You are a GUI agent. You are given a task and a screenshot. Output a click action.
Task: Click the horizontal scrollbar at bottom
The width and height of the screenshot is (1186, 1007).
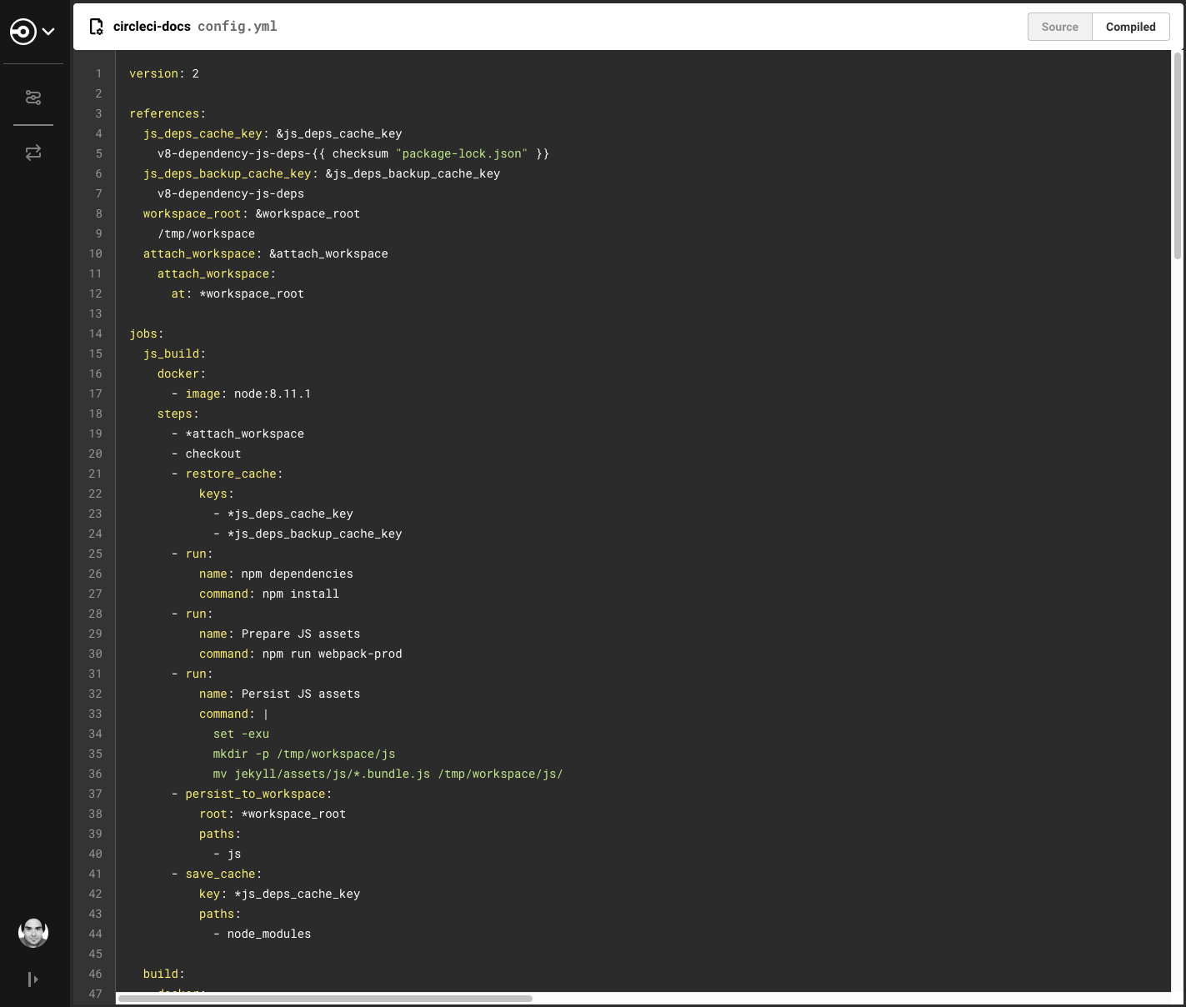coord(325,998)
